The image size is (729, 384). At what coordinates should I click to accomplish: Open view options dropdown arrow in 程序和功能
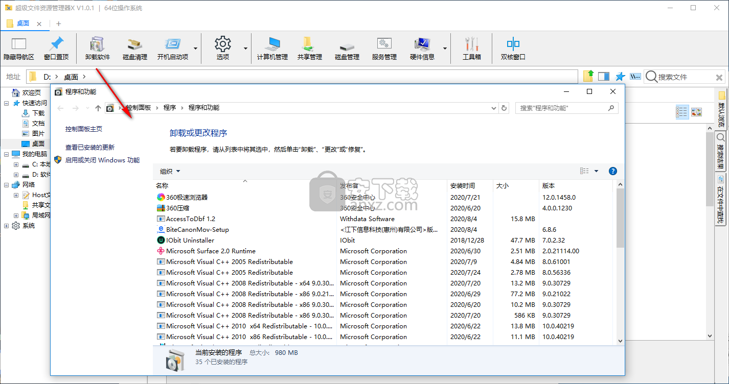pyautogui.click(x=597, y=171)
